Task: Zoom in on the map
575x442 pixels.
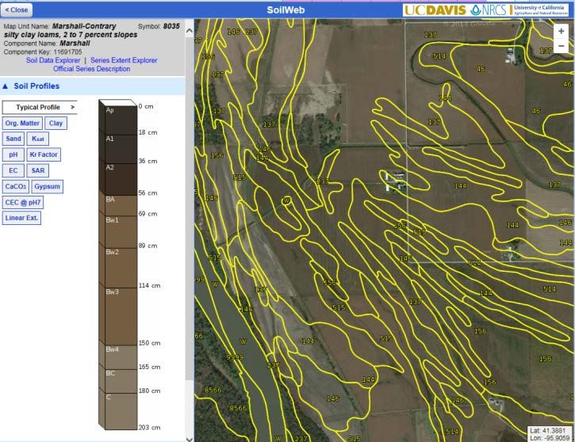Action: [561, 32]
